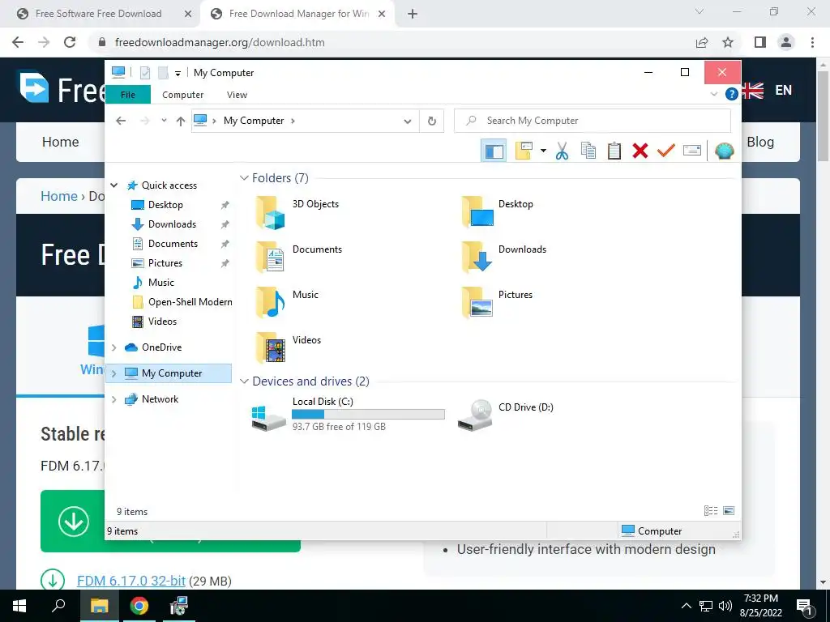This screenshot has width=830, height=622.
Task: Open the View ribbon tab
Action: pyautogui.click(x=237, y=95)
